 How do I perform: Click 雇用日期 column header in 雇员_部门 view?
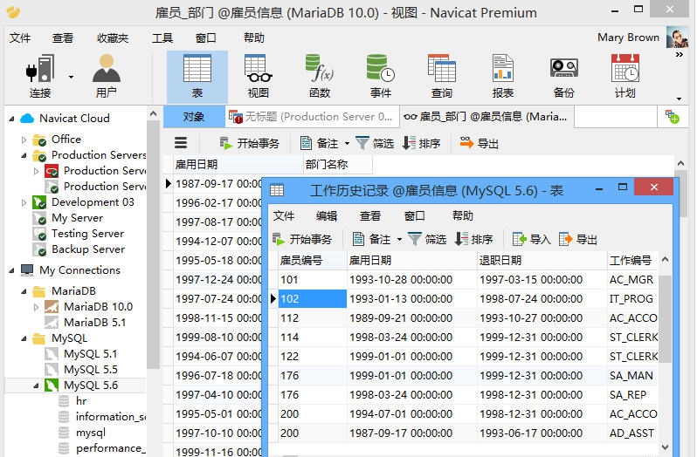(238, 165)
